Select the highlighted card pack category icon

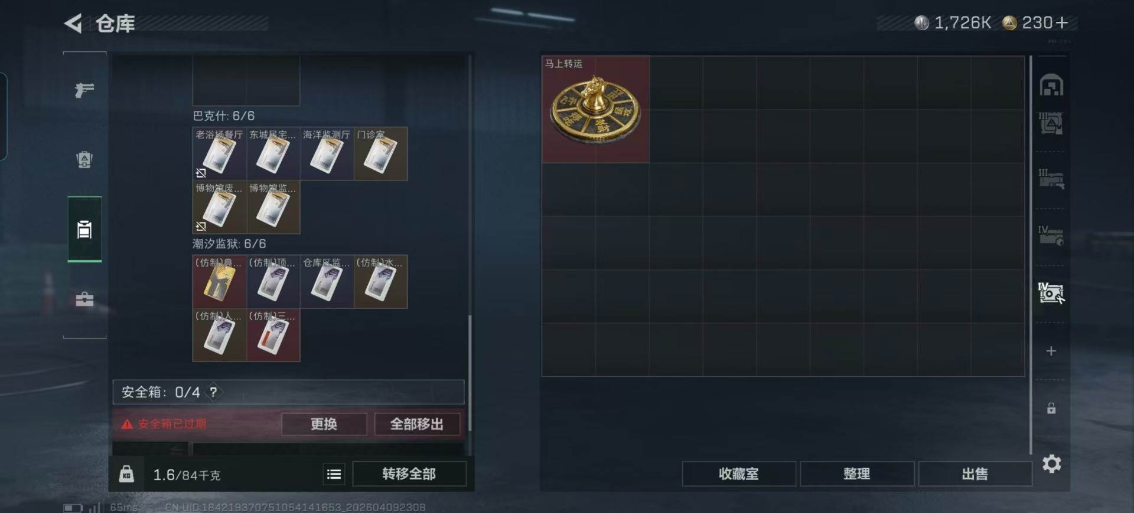click(84, 229)
